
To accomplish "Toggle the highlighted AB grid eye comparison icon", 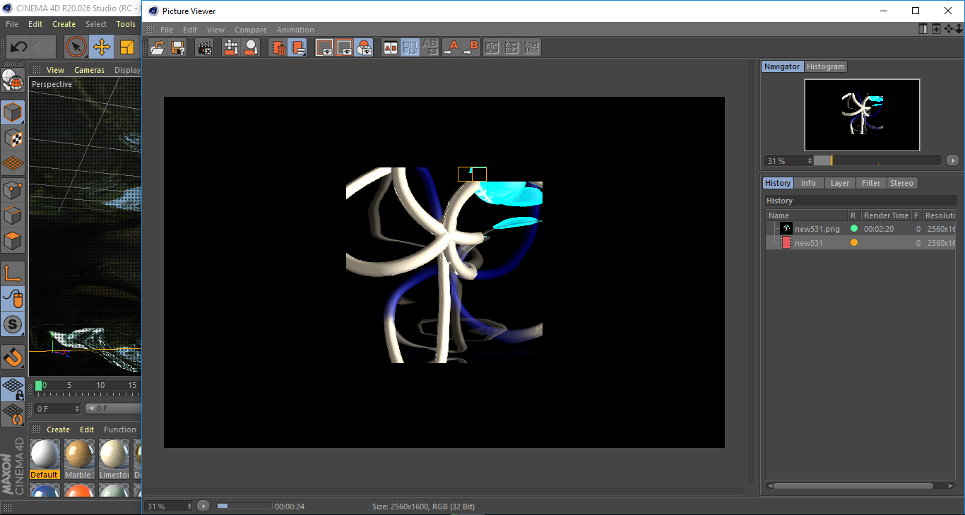I will coord(410,48).
